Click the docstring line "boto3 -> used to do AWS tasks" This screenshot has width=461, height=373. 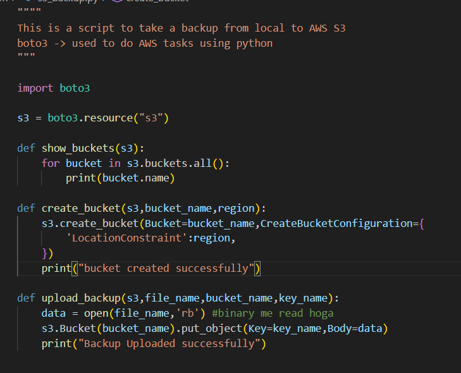click(x=145, y=44)
